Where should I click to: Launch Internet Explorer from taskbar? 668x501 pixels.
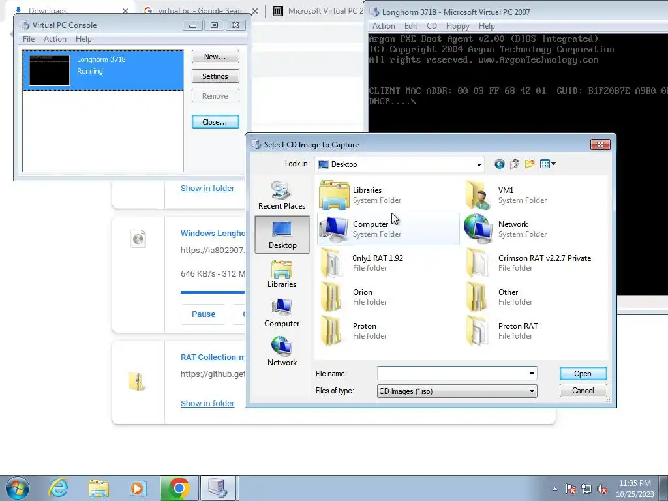pos(58,488)
